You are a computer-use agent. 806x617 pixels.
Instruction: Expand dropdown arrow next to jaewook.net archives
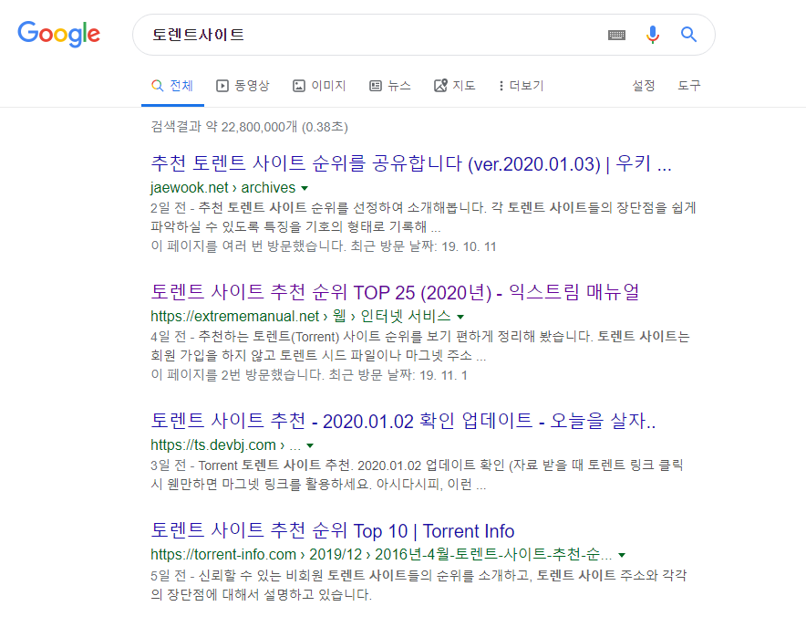point(305,188)
